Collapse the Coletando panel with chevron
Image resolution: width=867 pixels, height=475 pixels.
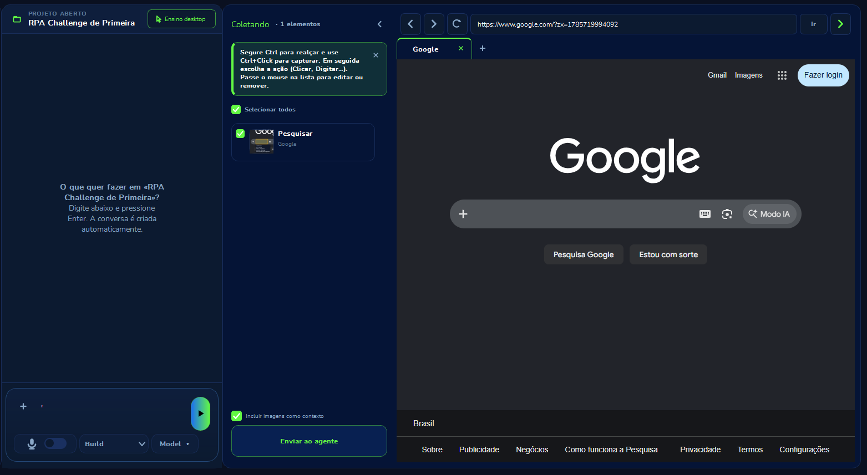379,24
